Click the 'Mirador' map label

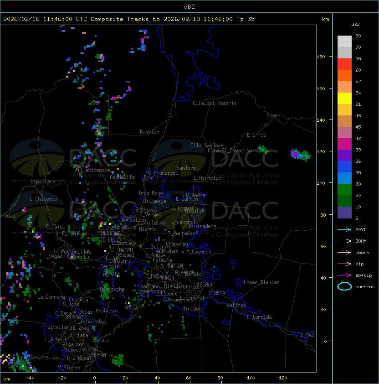point(192,309)
